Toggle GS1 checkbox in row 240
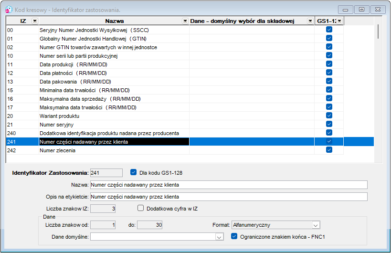The image size is (391, 253). pyautogui.click(x=329, y=133)
